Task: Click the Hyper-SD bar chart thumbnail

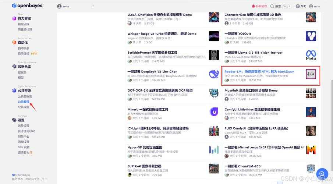Action: 214,149
